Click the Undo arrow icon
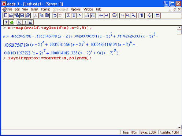182x136 pixels. coord(55,15)
